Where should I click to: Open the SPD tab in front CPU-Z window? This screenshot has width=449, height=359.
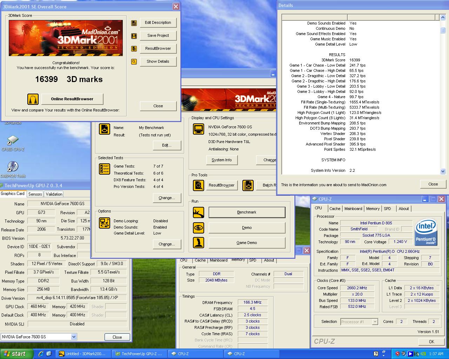tap(387, 209)
